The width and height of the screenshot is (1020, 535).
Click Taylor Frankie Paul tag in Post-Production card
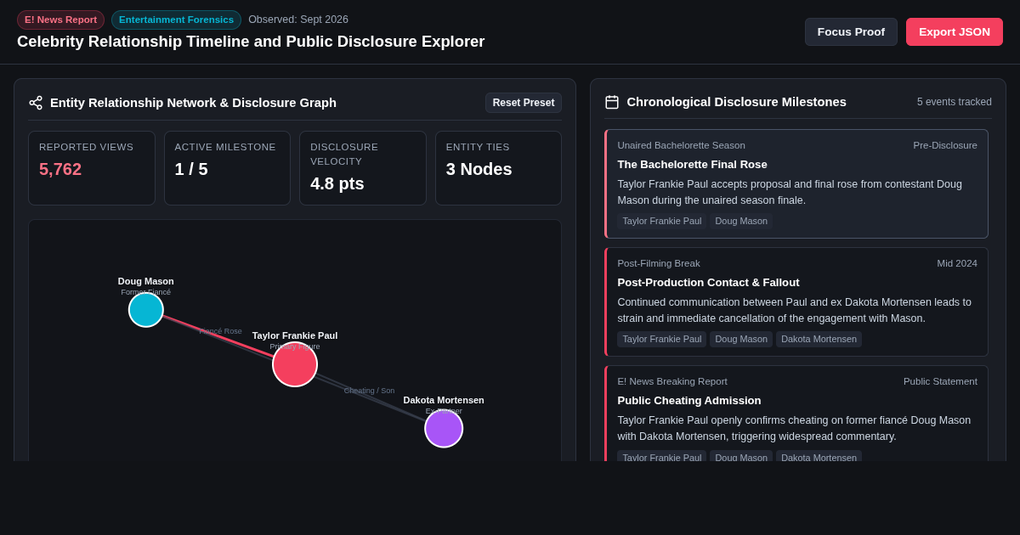[x=662, y=339]
